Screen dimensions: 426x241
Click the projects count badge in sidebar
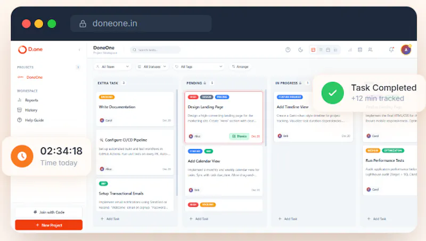[78, 67]
